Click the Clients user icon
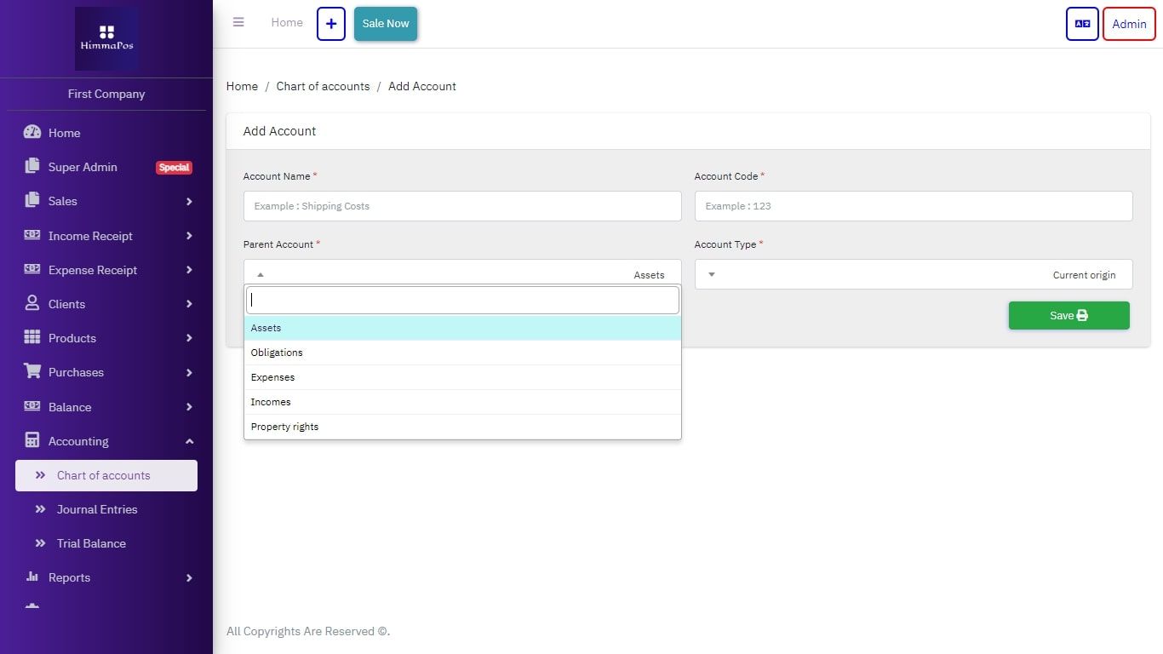This screenshot has width=1163, height=654. click(x=32, y=303)
